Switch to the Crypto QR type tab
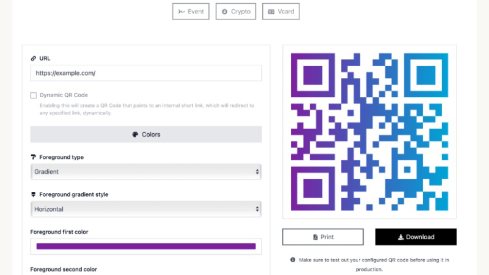Viewport: 489px width, 275px height. point(236,12)
